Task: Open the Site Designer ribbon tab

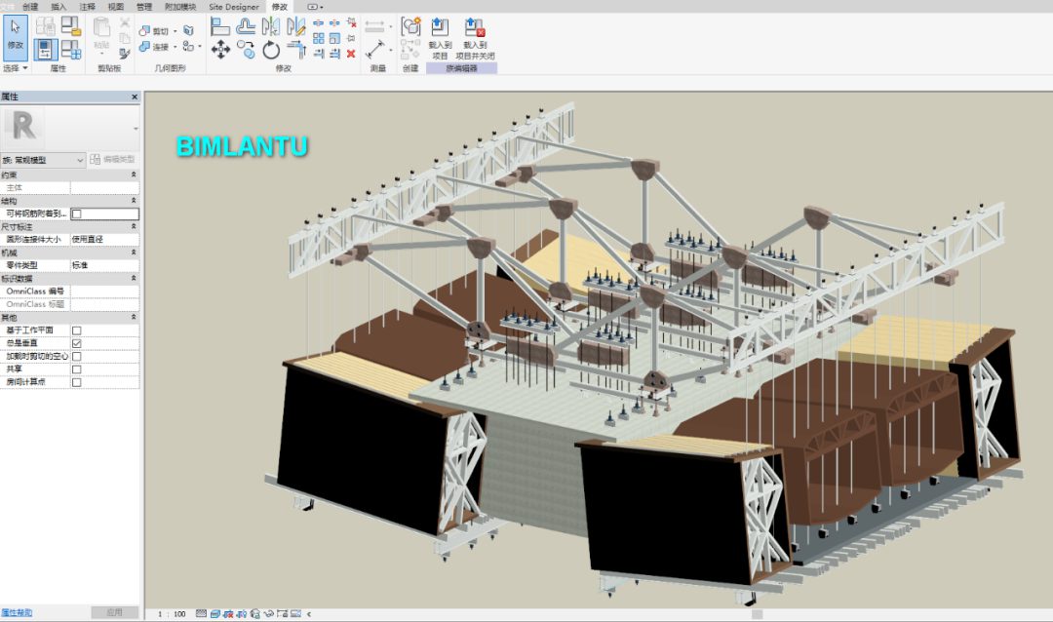Action: click(x=234, y=7)
